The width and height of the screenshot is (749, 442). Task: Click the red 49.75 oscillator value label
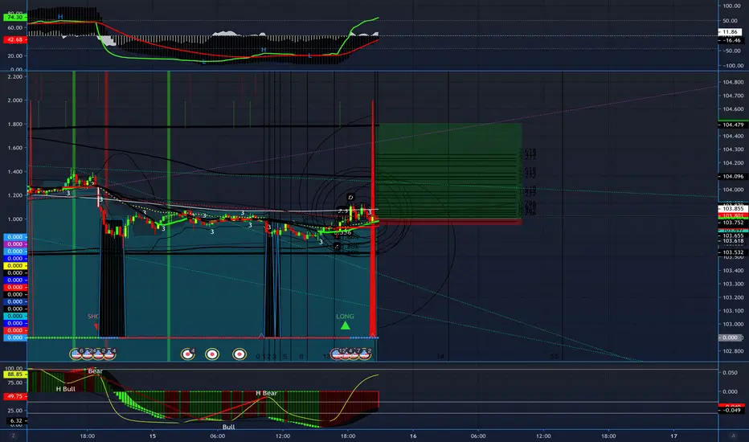(14, 396)
